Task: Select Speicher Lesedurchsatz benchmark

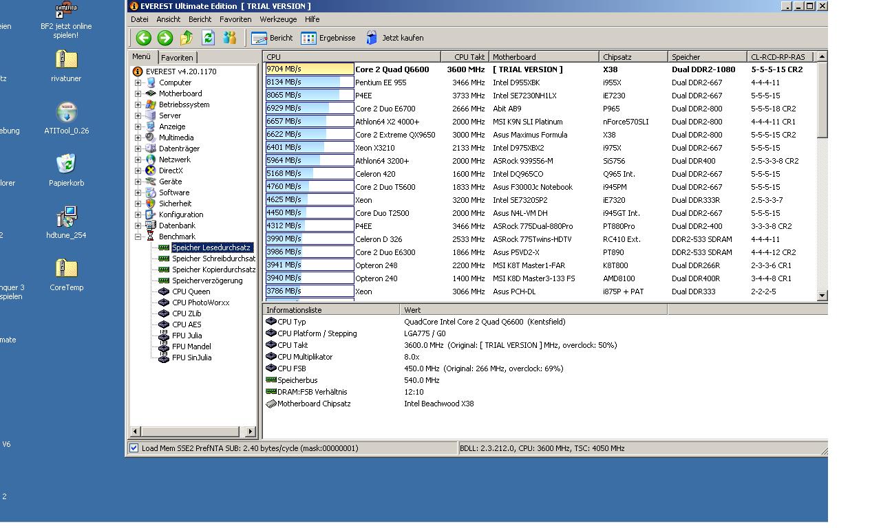Action: pos(212,247)
